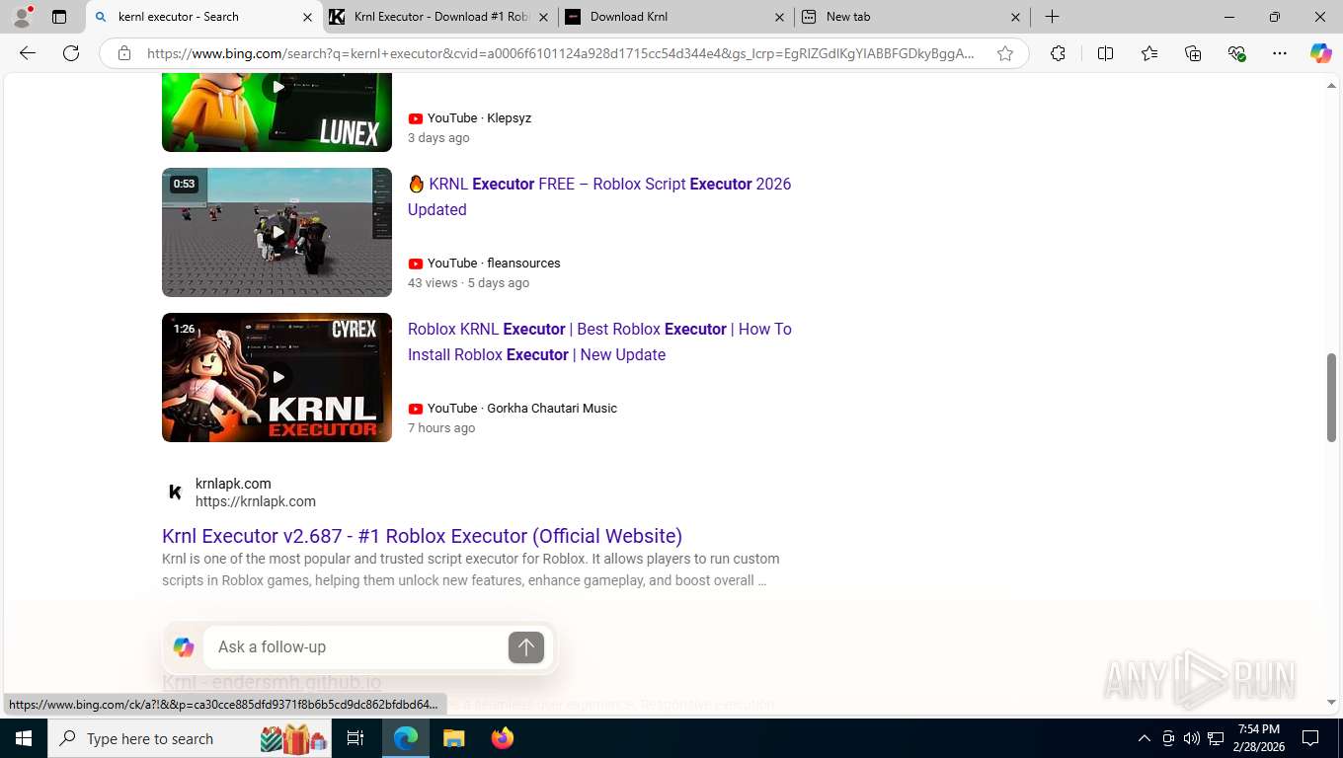Open the tab actions menu icon
Viewport: 1343px width, 758px height.
[59, 17]
